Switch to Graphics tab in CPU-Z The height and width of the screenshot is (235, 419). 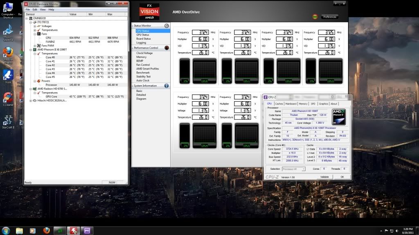323,104
